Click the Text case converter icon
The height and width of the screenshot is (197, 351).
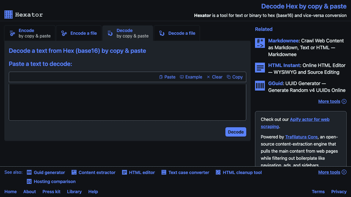[x=164, y=172]
